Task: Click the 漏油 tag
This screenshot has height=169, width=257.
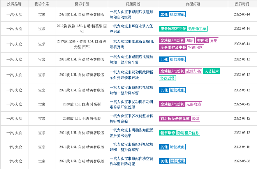Action: 190,40
